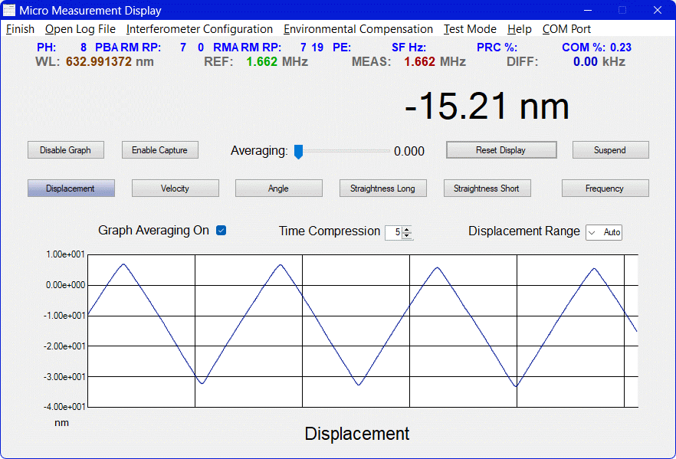Switch to Straightness Long mode

(382, 189)
